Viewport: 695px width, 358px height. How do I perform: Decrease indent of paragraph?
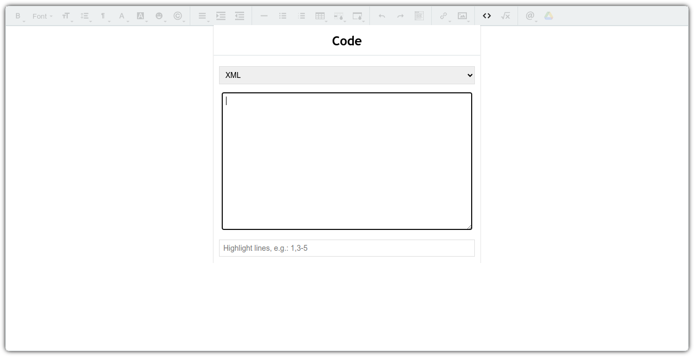240,16
